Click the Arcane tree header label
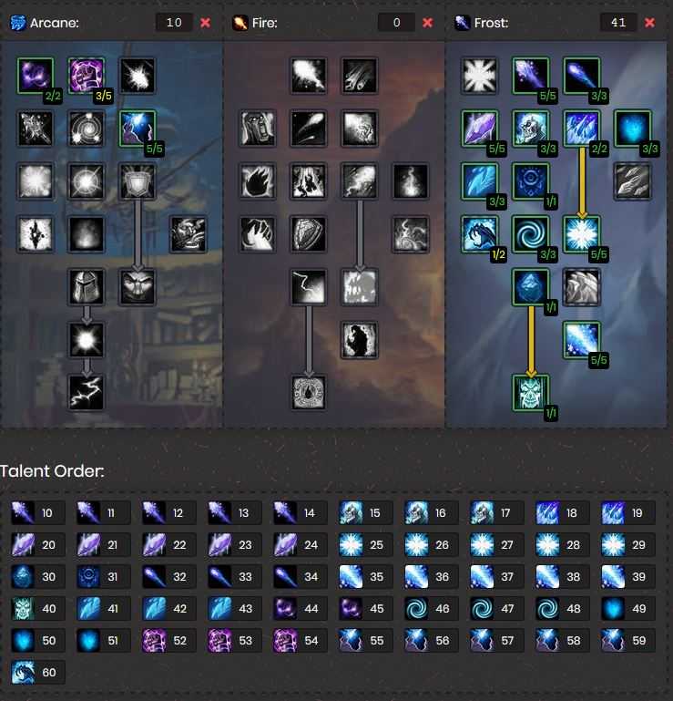Viewport: 673px width, 701px height. click(54, 23)
